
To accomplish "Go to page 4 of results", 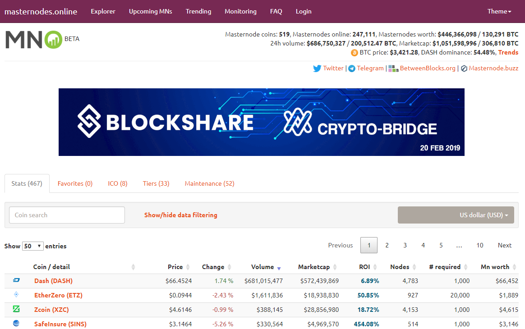I will (423, 245).
